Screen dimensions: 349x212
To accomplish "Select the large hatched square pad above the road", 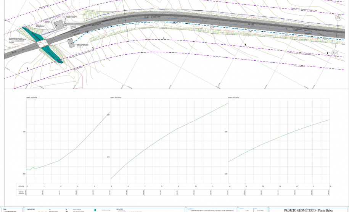I will pos(59,24).
